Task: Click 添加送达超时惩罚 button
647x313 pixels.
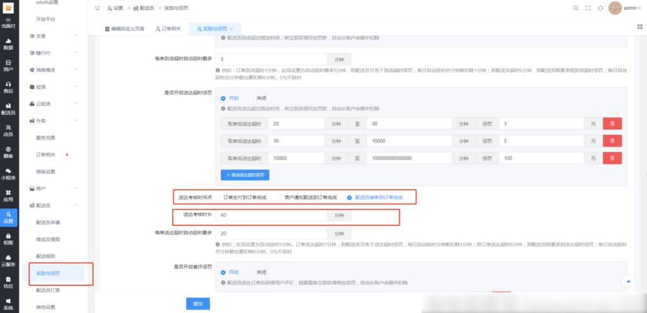Action: point(245,175)
